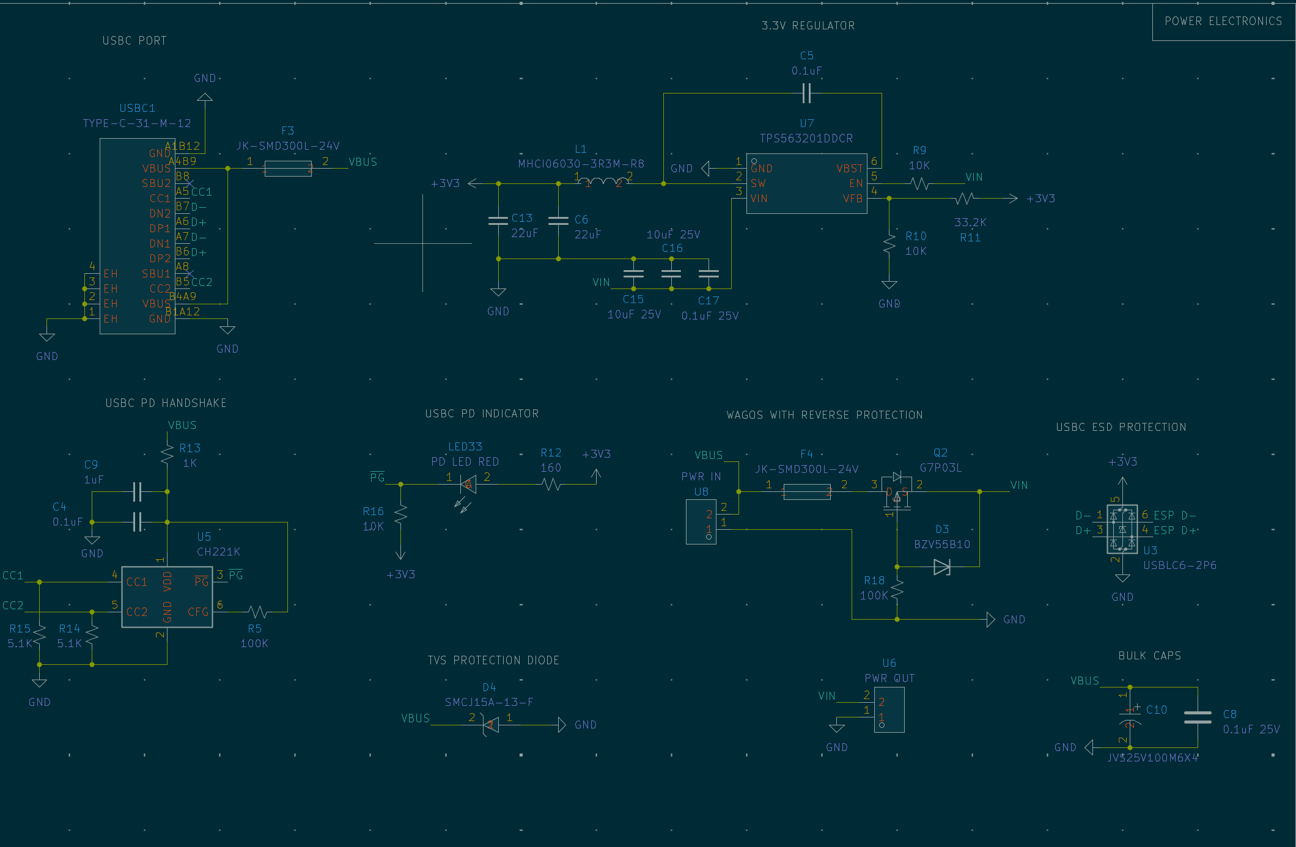This screenshot has width=1296, height=847.
Task: Click the USBC ESD PROTECTION heading
Action: (1121, 428)
